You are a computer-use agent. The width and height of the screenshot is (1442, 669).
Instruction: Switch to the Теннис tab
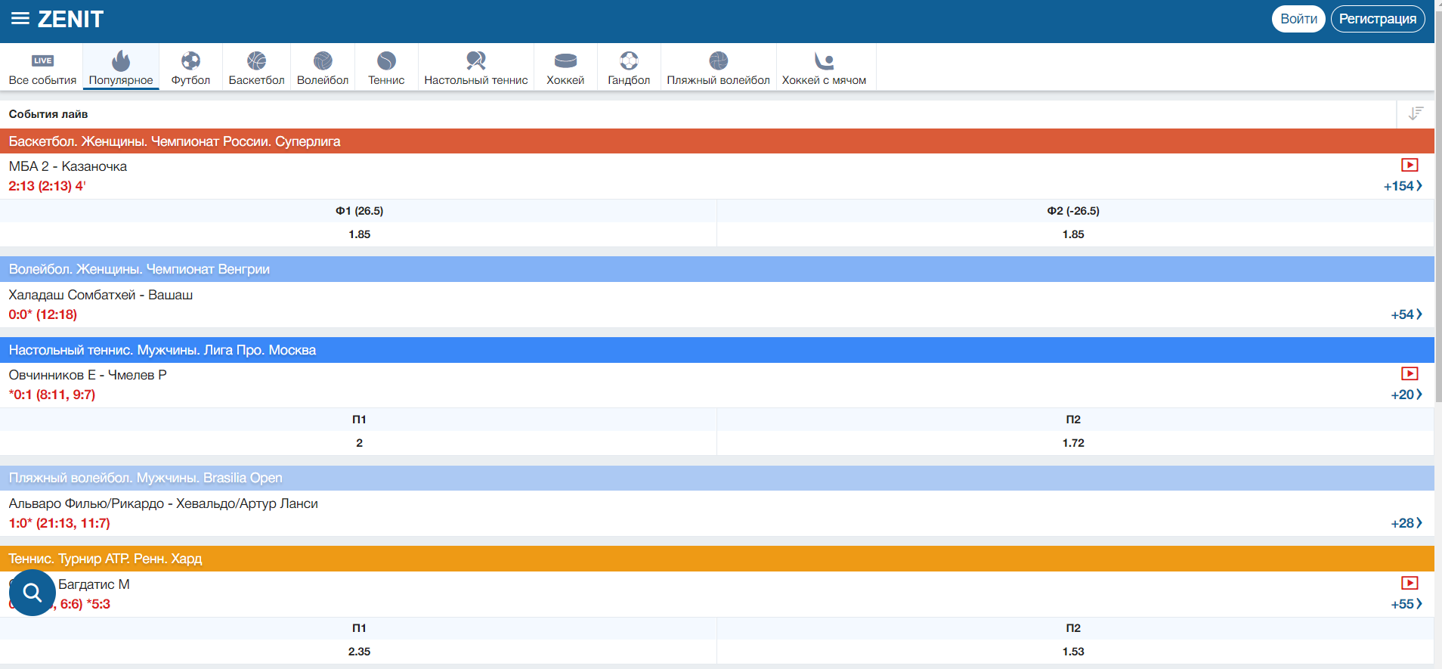pyautogui.click(x=386, y=68)
